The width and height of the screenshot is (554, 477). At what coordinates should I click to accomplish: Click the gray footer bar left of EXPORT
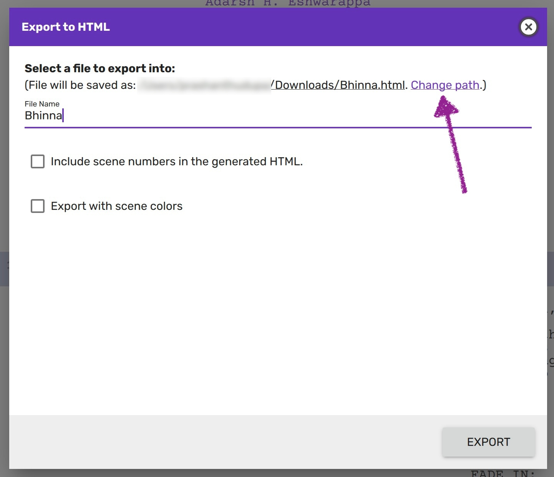click(x=223, y=441)
